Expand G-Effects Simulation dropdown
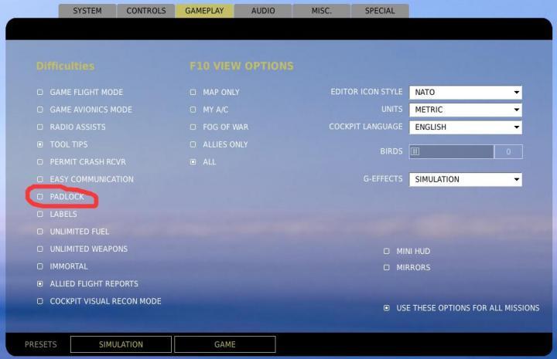The width and height of the screenshot is (557, 359). [x=464, y=179]
